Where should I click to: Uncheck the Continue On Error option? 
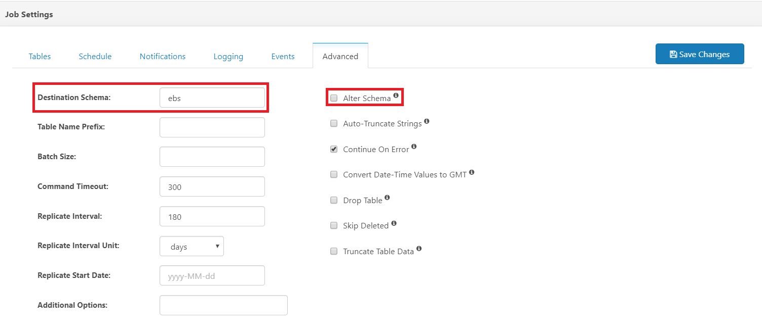point(334,149)
